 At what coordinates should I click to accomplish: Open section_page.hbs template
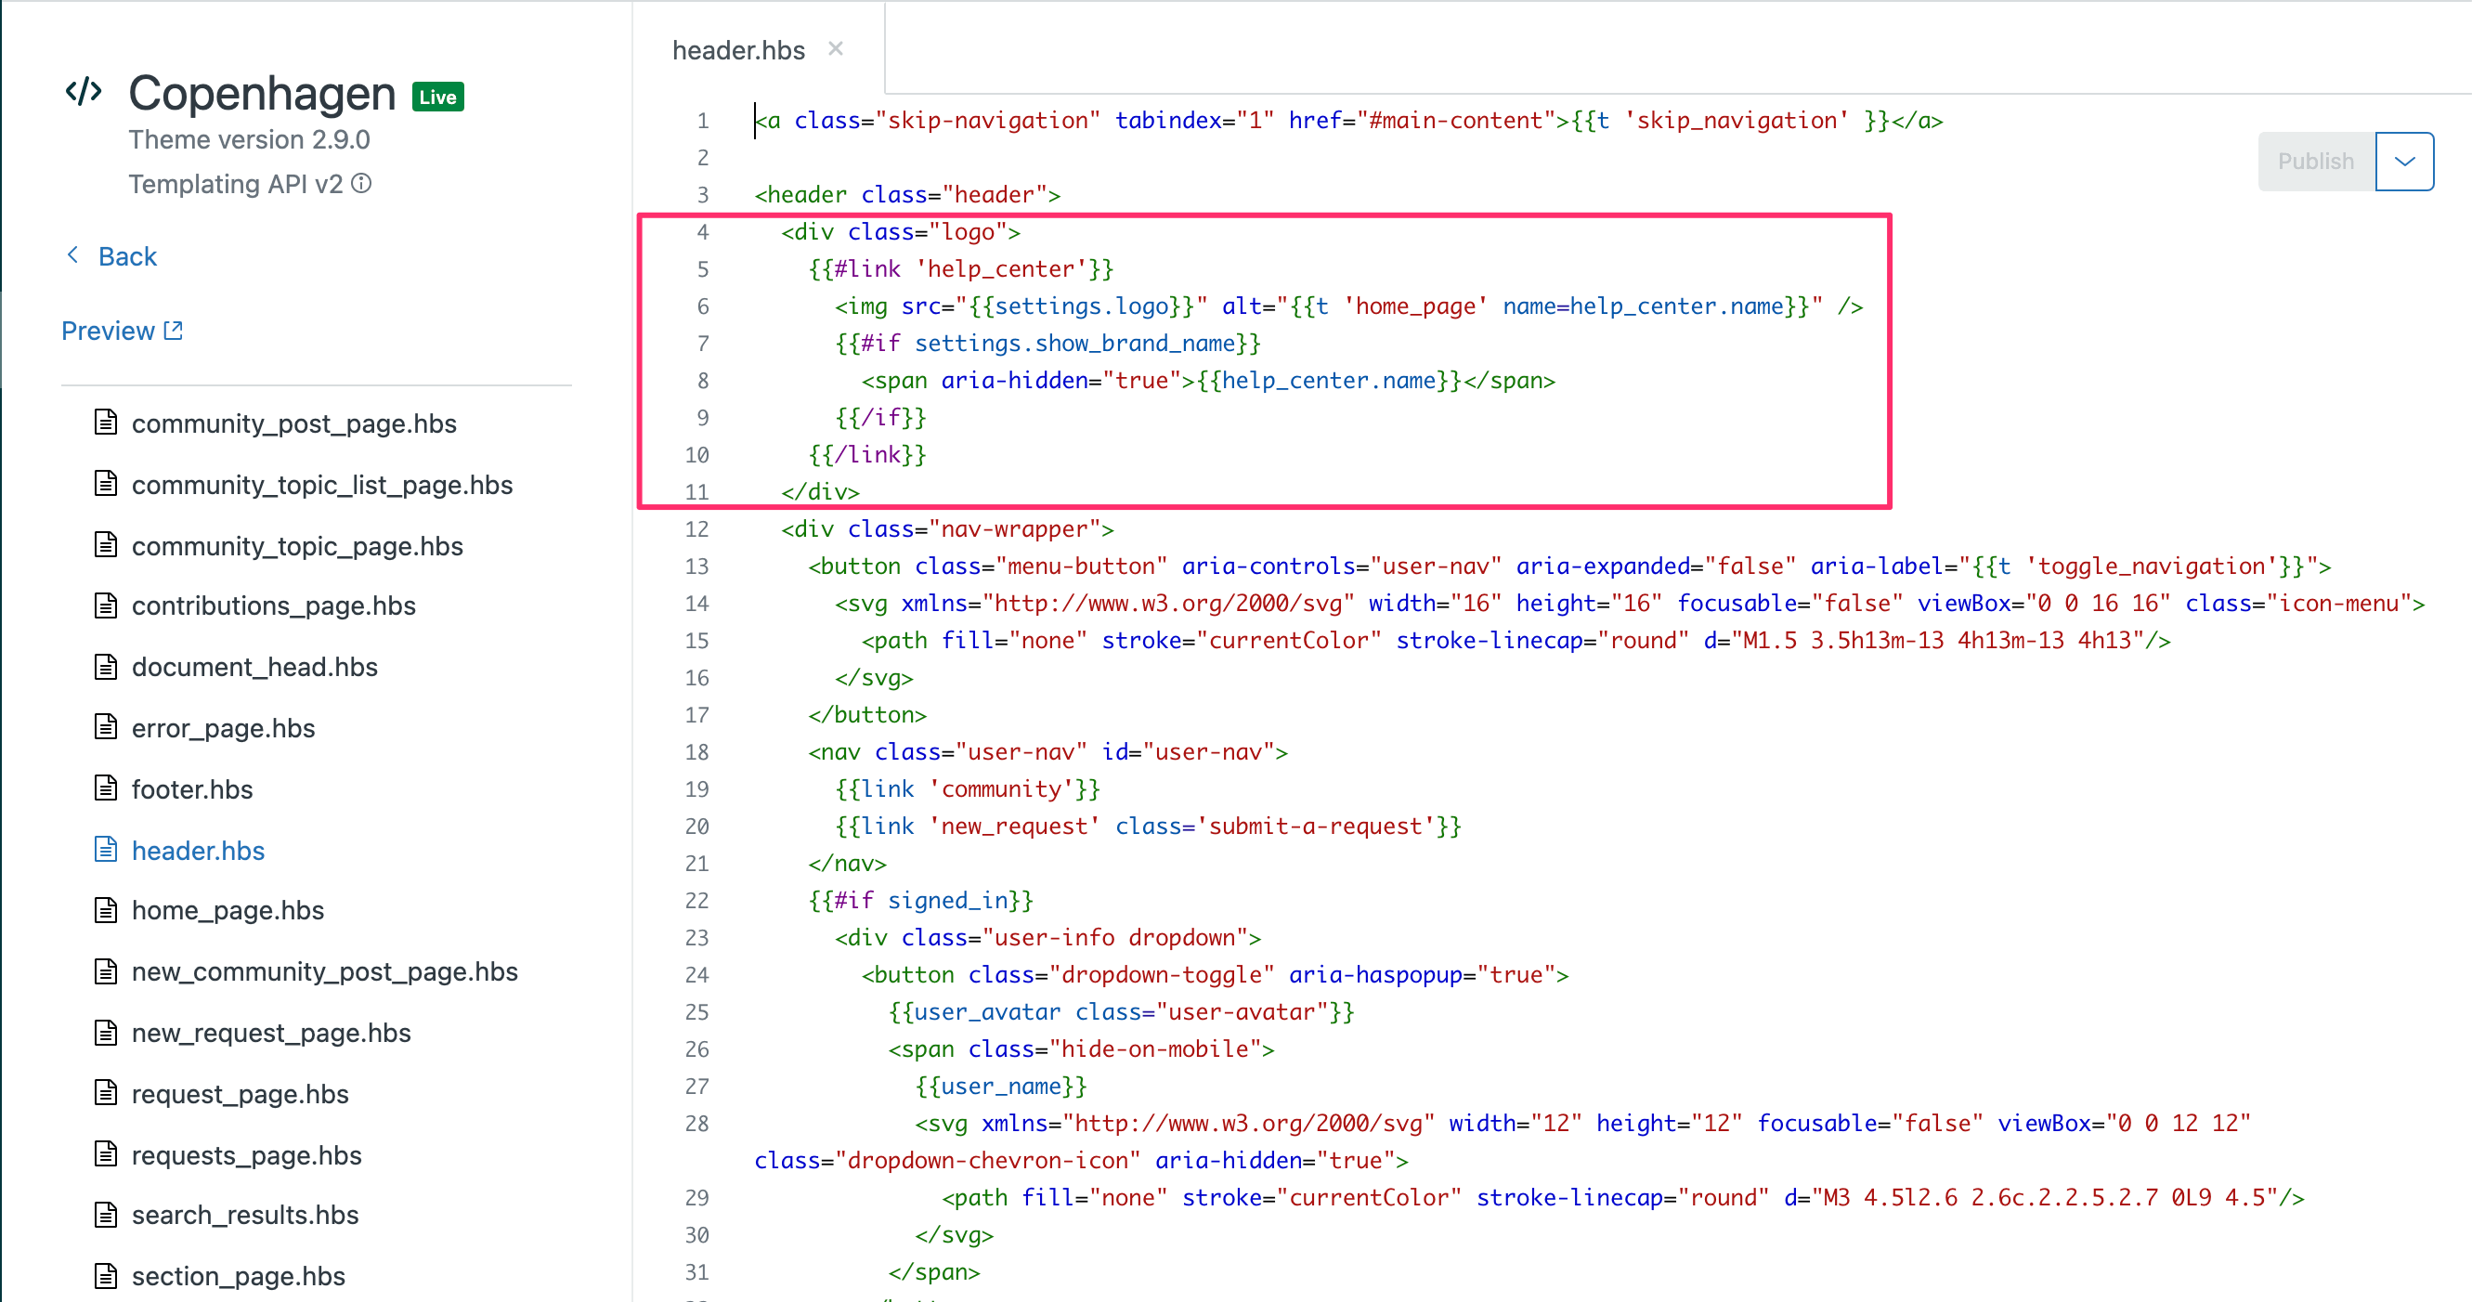pyautogui.click(x=238, y=1277)
